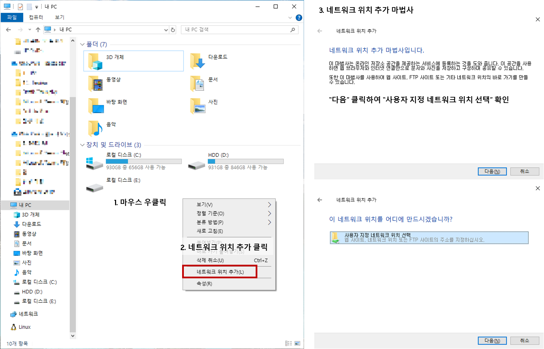Select 로컬 디스크 (C:) in navigation tree
544x349 pixels.
point(39,282)
